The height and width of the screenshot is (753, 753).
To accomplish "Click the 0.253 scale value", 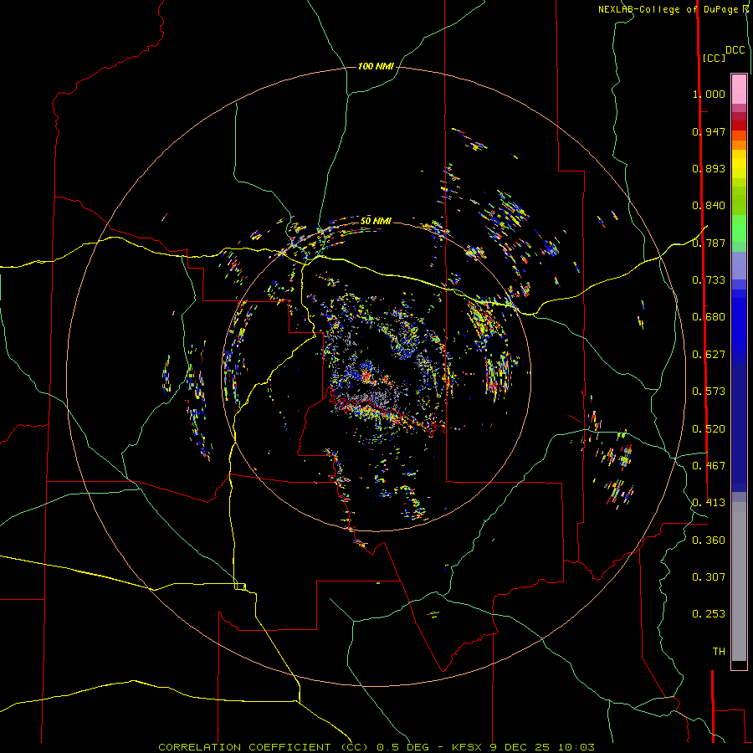I will pos(709,614).
